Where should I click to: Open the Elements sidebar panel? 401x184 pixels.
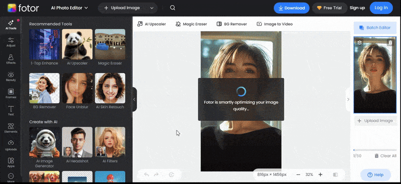tap(11, 128)
